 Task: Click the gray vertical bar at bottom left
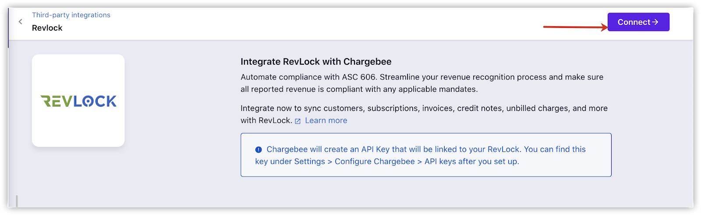17,201
